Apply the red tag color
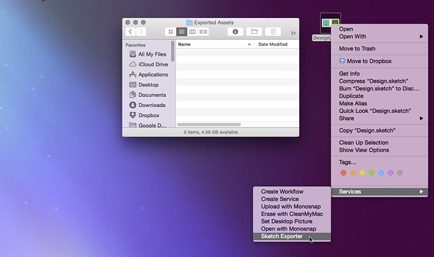 [x=343, y=173]
